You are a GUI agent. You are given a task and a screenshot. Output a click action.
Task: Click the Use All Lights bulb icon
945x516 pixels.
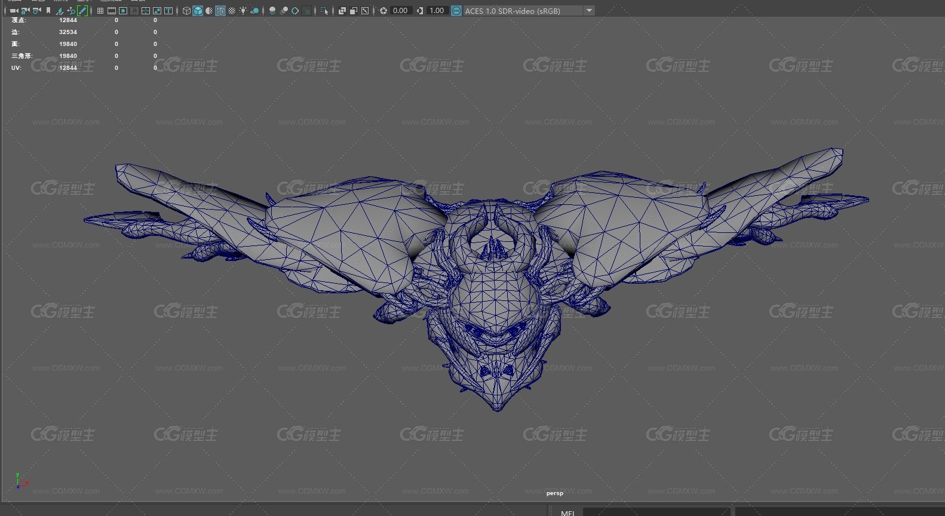tap(243, 11)
